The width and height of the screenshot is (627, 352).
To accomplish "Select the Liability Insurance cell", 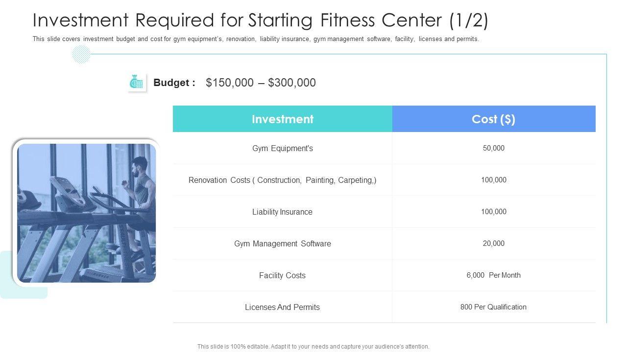I will pos(283,212).
